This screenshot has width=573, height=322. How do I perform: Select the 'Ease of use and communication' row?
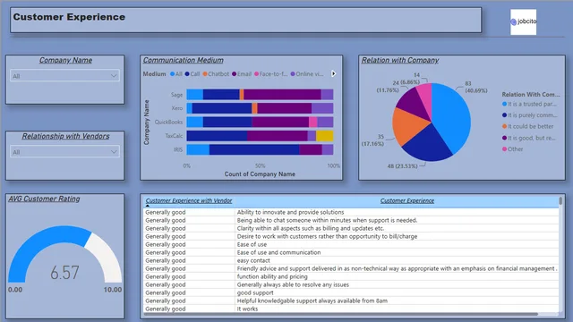point(351,252)
